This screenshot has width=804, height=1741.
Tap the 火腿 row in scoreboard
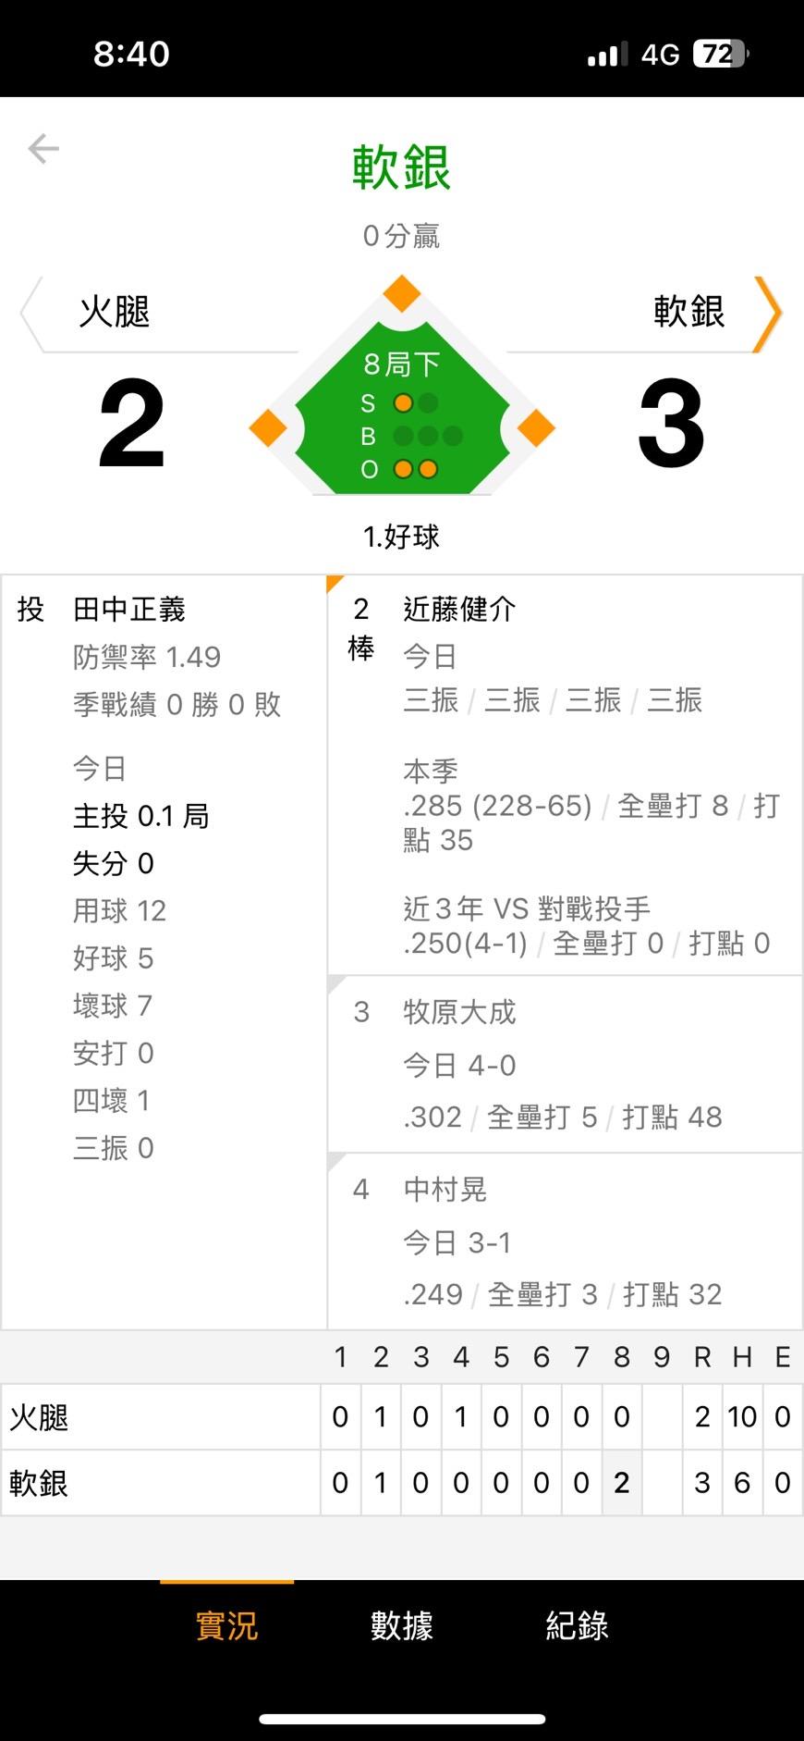click(402, 1416)
